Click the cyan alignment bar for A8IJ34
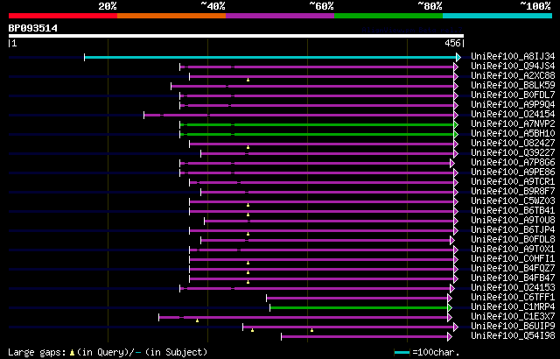The height and width of the screenshot is (359, 560). (x=270, y=57)
